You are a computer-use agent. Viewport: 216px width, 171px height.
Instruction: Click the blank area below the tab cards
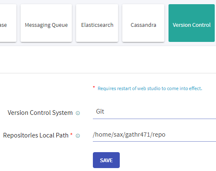click(108, 60)
